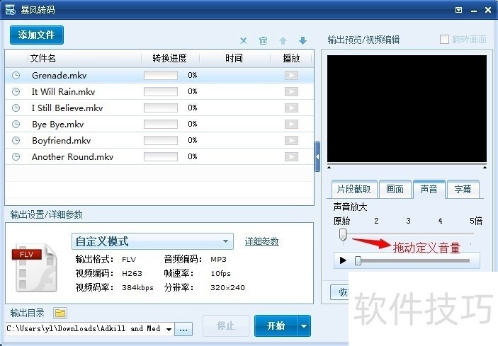Click clock status icon for Another Round.mkv
This screenshot has width=498, height=346.
[x=16, y=156]
